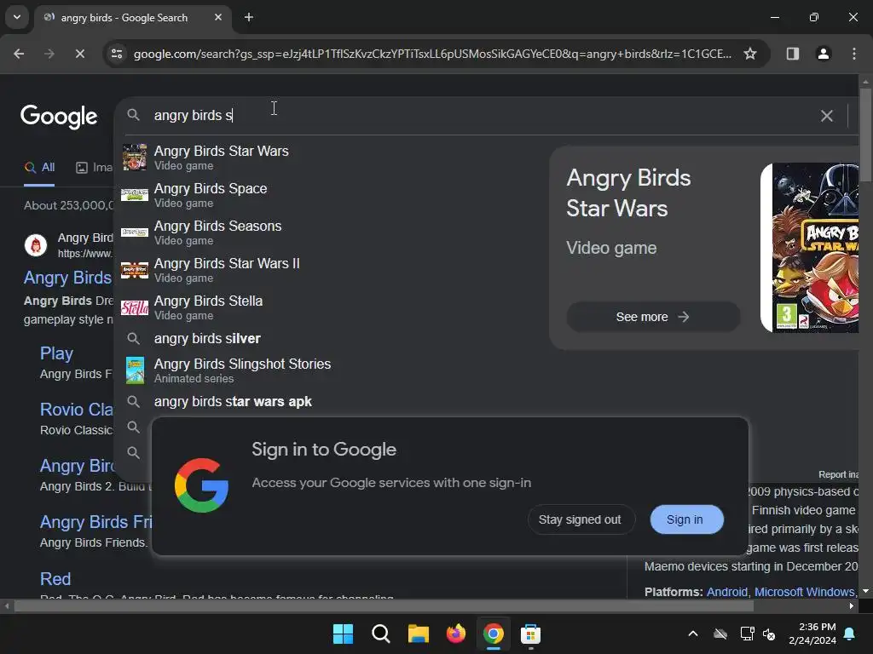Viewport: 873px width, 654px height.
Task: Bookmark this page with the star
Action: point(750,54)
